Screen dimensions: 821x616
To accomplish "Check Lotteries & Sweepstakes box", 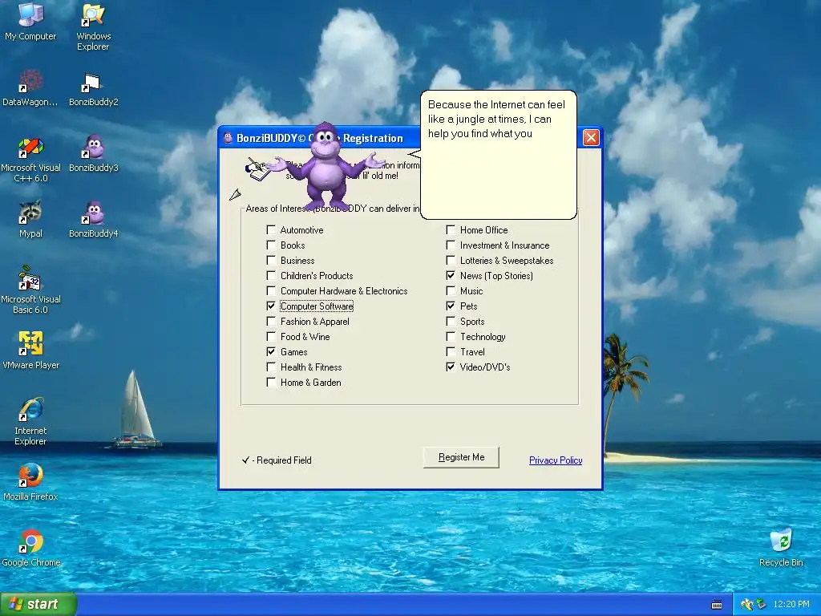I will coord(451,260).
